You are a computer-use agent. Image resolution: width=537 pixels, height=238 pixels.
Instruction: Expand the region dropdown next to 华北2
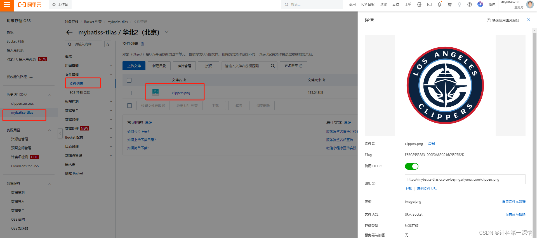click(166, 32)
